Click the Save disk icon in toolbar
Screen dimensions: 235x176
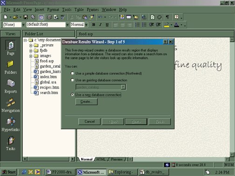[x=25, y=17]
